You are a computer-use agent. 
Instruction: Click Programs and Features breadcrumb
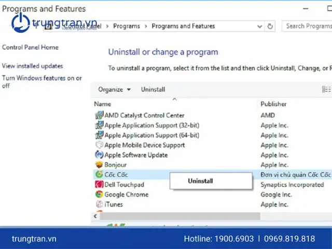[183, 26]
